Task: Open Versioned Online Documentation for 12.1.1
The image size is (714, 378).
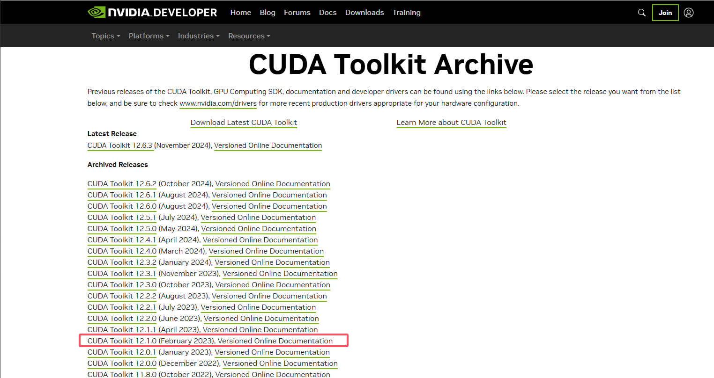Action: tap(260, 330)
